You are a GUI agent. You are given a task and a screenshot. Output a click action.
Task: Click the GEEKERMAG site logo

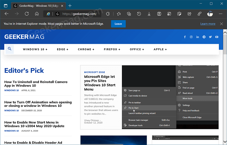pyautogui.click(x=24, y=37)
